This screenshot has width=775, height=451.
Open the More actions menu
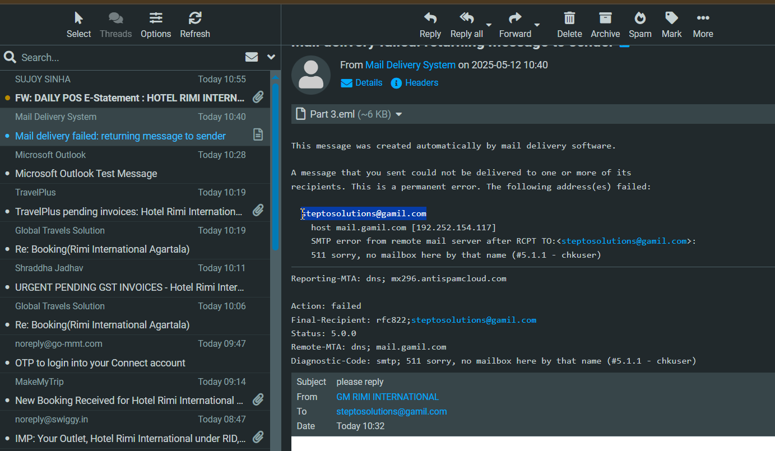pos(703,19)
